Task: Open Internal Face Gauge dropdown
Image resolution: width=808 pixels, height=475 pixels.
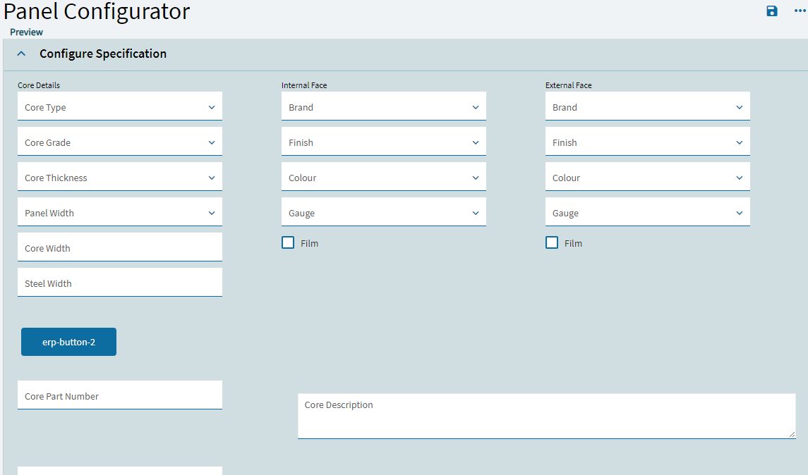Action: (x=383, y=212)
